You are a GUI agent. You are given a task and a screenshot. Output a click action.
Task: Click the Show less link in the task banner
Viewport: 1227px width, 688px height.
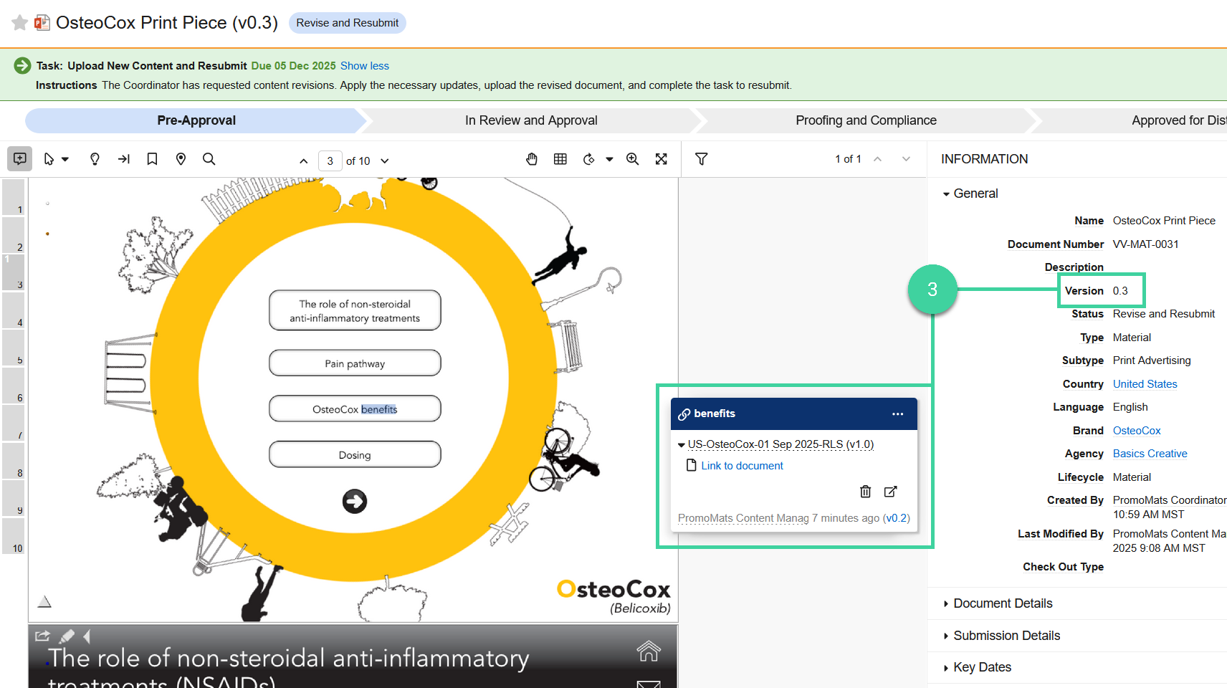pos(364,65)
